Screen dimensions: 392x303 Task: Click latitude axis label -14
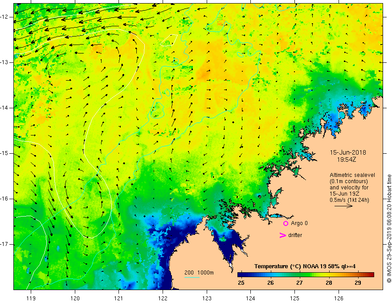[x=4, y=108]
